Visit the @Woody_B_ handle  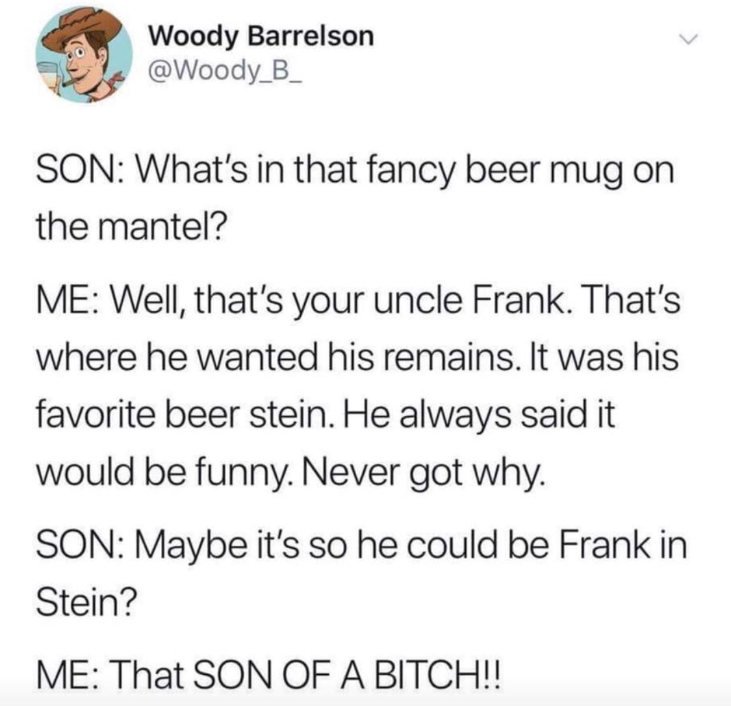225,71
